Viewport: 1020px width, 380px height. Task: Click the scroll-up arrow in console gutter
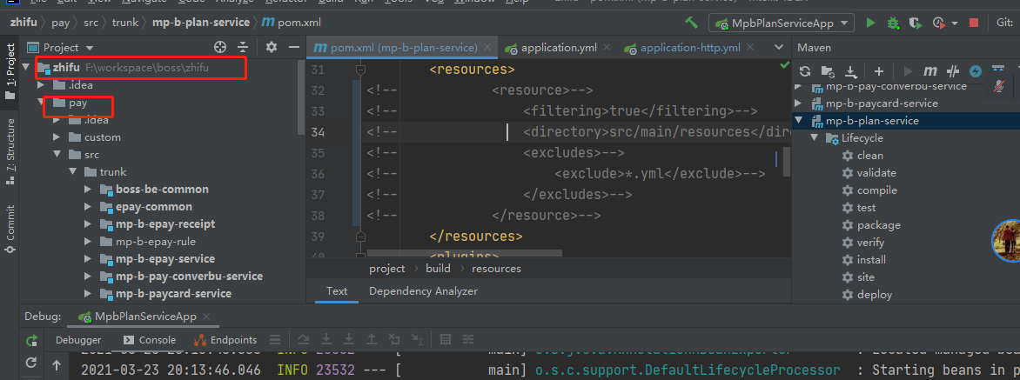(56, 366)
